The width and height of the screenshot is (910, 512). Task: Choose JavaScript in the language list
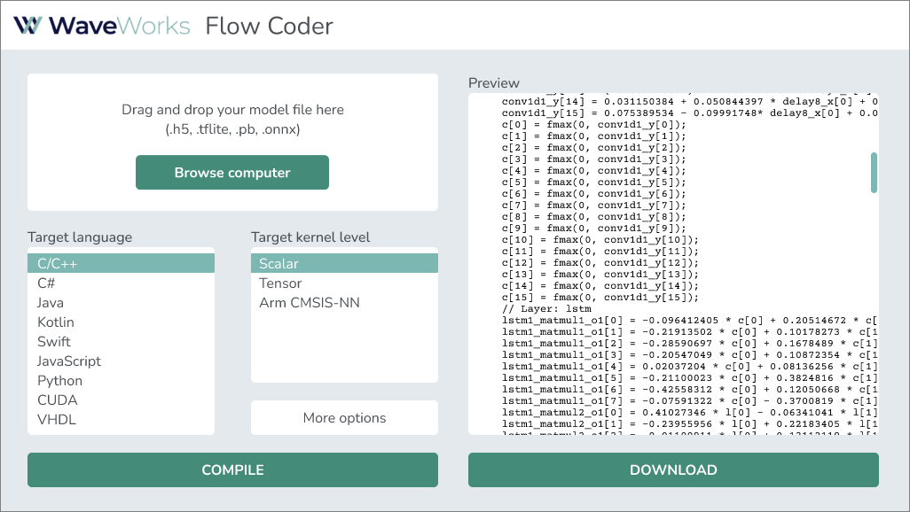pos(121,361)
